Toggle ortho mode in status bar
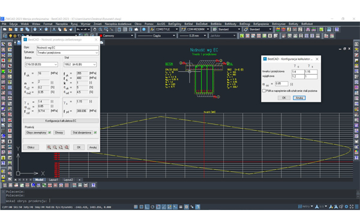The image size is (360, 222). pos(147,207)
